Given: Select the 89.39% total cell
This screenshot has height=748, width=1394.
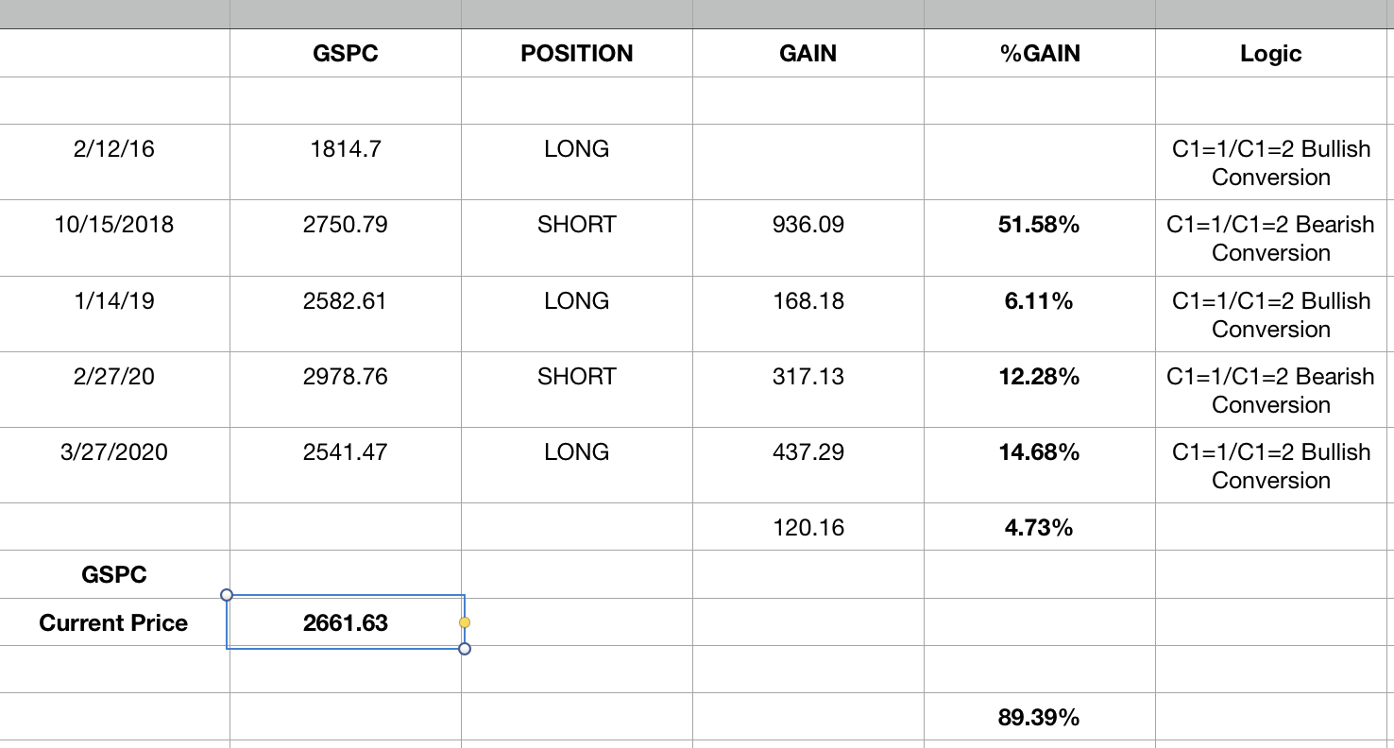Looking at the screenshot, I should 1040,718.
